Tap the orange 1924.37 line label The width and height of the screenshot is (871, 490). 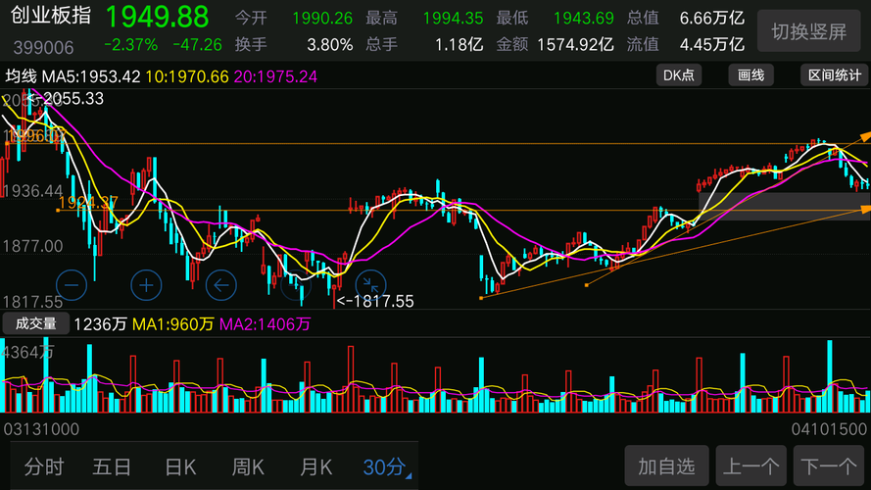(88, 202)
